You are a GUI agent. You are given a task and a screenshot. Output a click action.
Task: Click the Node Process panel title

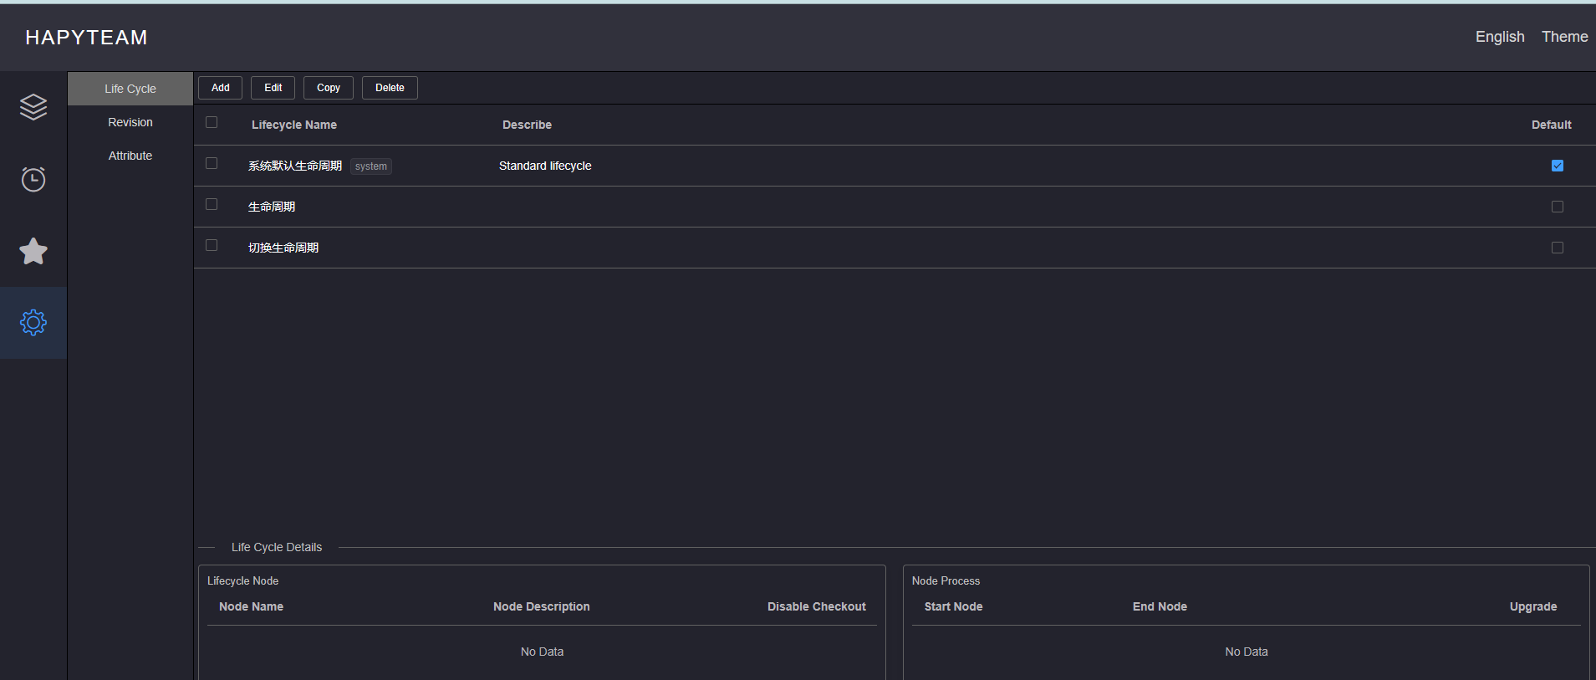[946, 580]
